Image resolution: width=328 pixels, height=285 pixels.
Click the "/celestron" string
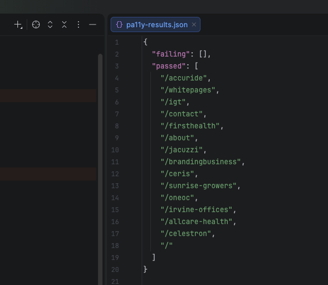coord(186,234)
